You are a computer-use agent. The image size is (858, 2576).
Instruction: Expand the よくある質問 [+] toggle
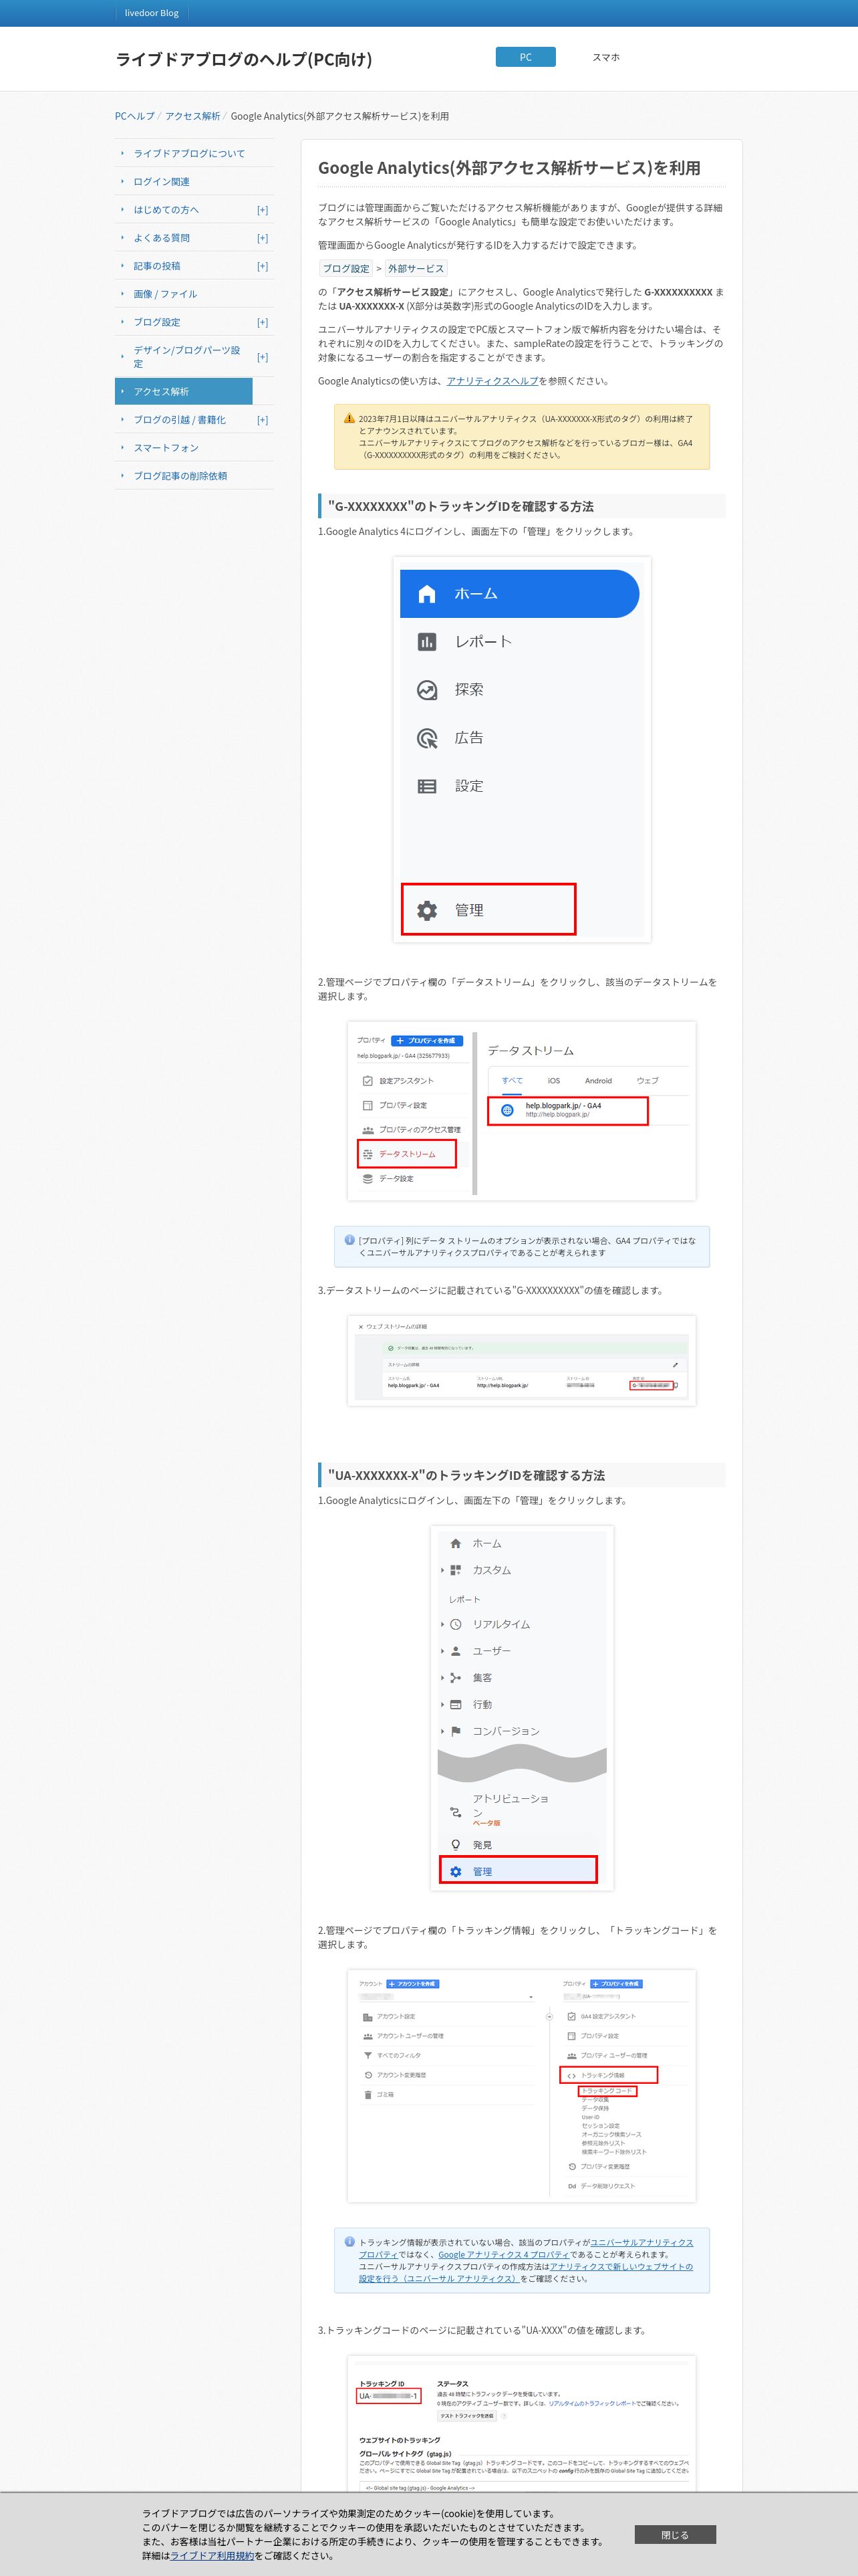click(x=263, y=238)
